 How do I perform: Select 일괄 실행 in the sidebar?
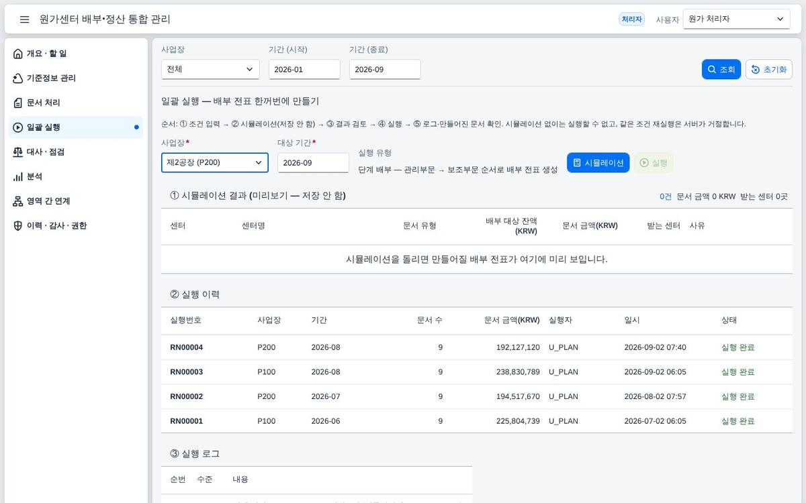(x=76, y=127)
